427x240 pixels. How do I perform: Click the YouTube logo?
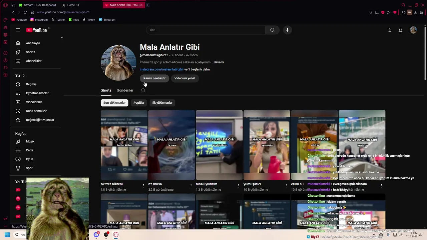click(36, 30)
